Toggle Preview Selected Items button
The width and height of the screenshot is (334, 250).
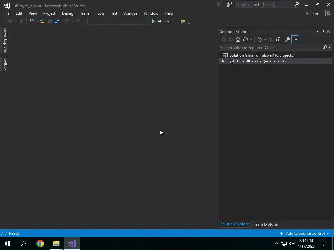pos(295,39)
